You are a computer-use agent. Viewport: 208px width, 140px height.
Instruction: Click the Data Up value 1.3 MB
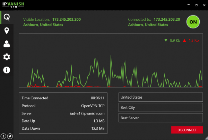[x=99, y=121]
